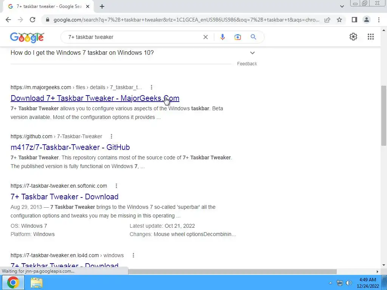Viewport: 387px width, 290px height.
Task: Open the Google apps grid
Action: (370, 37)
